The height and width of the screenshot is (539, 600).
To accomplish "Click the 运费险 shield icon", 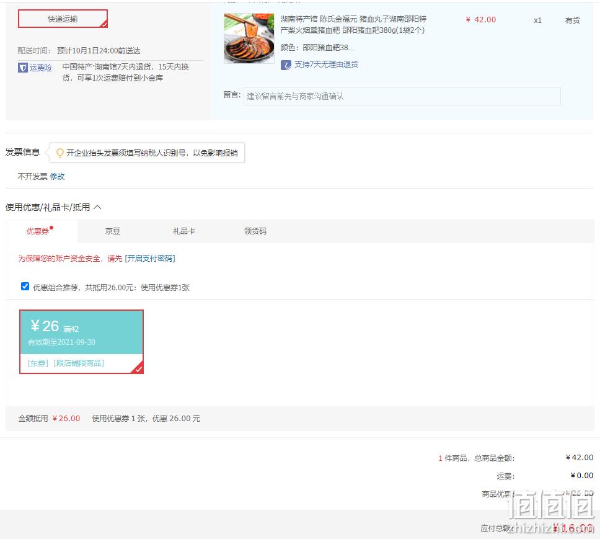I will point(22,68).
